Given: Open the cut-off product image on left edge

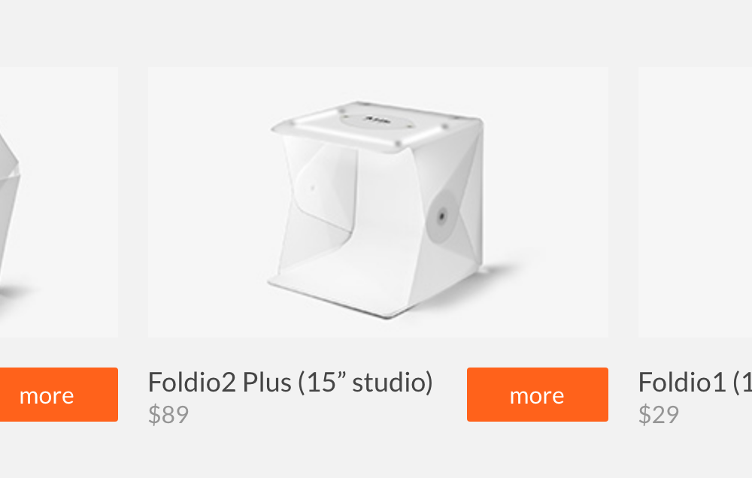Looking at the screenshot, I should tap(59, 202).
